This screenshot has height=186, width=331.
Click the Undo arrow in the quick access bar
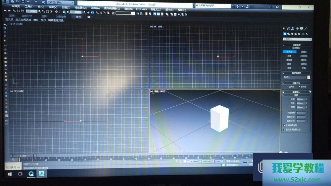(28, 2)
